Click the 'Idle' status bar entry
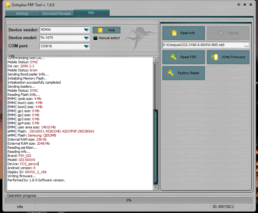 tap(20, 207)
